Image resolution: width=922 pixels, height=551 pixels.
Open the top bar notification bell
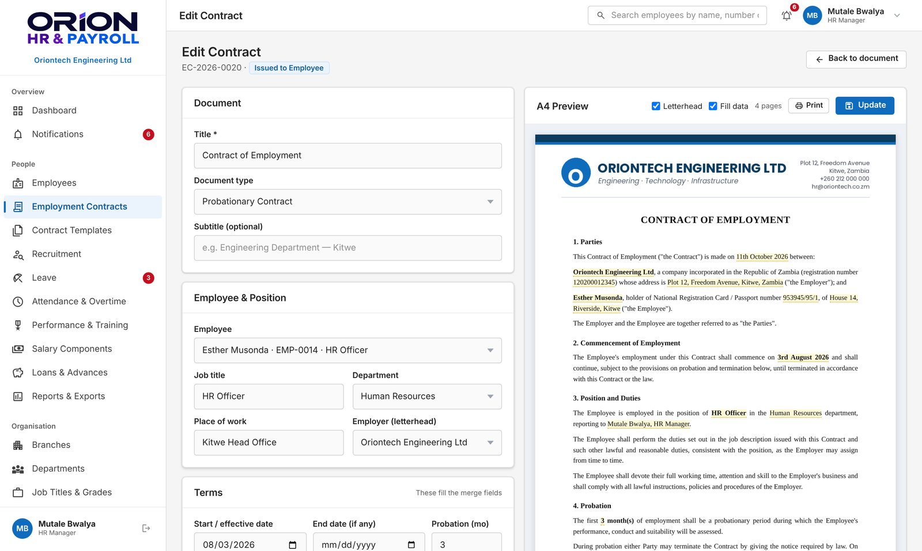point(787,16)
